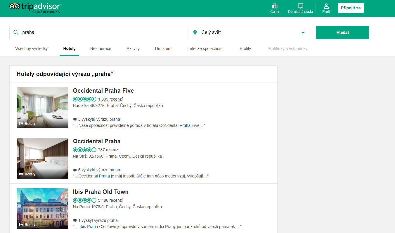Open Letecké společnosti tab
This screenshot has height=233, width=395.
tap(205, 49)
